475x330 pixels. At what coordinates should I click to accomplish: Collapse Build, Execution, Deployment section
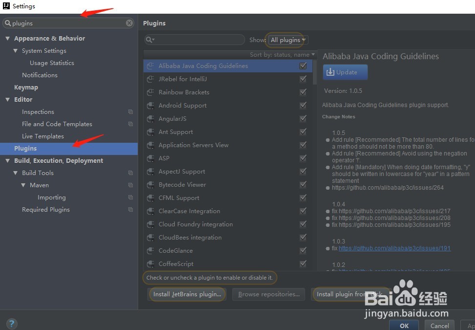[x=8, y=160]
